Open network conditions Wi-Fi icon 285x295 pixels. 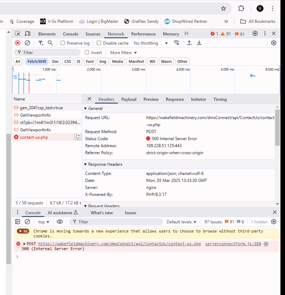(177, 43)
